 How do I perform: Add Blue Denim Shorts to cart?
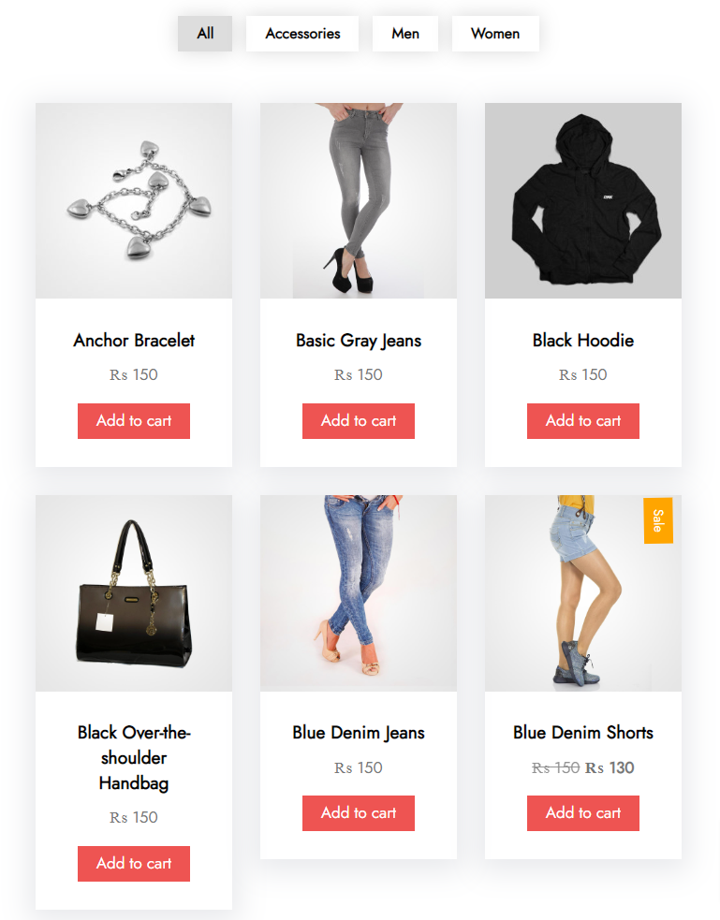(x=583, y=813)
